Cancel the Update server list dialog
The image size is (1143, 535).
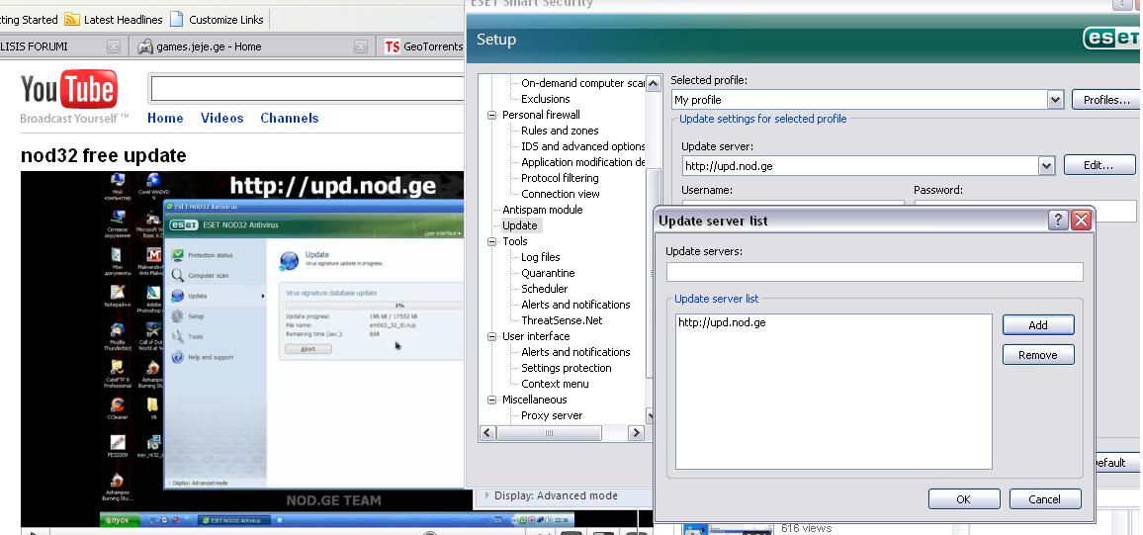click(x=1044, y=499)
